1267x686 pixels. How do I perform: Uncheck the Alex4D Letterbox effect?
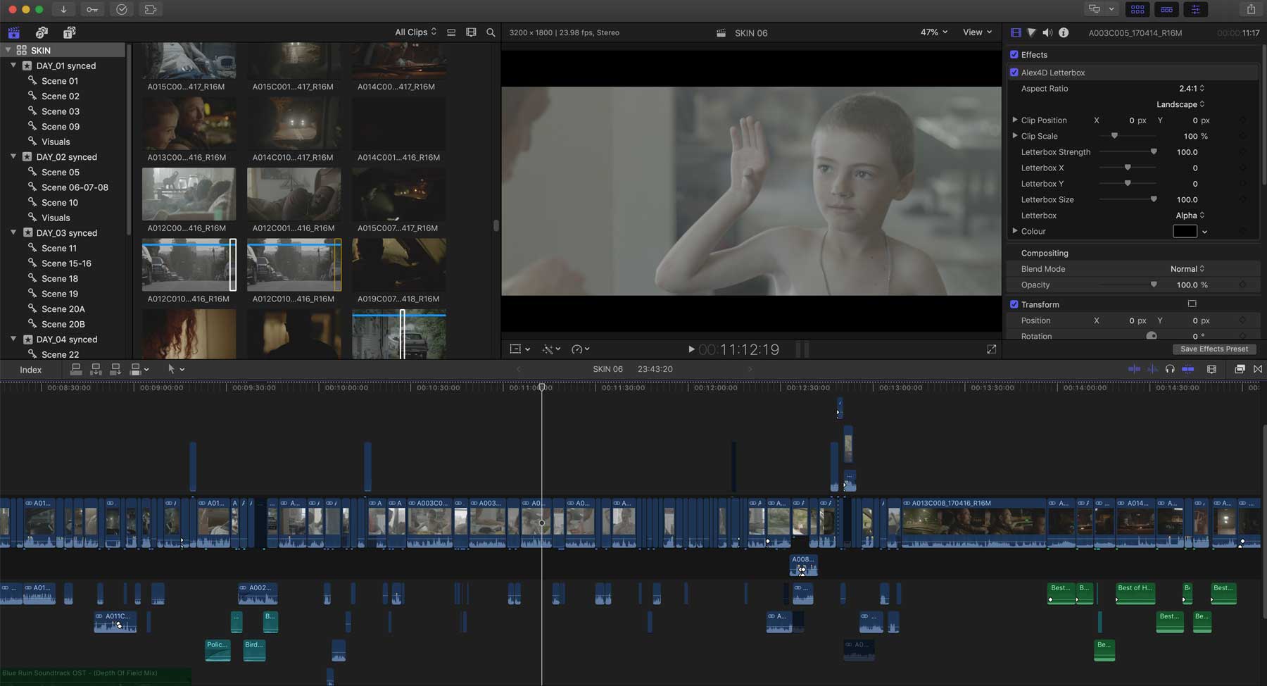[1014, 72]
